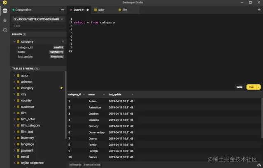
Task: Download results with the export icon
Action: pos(259,165)
